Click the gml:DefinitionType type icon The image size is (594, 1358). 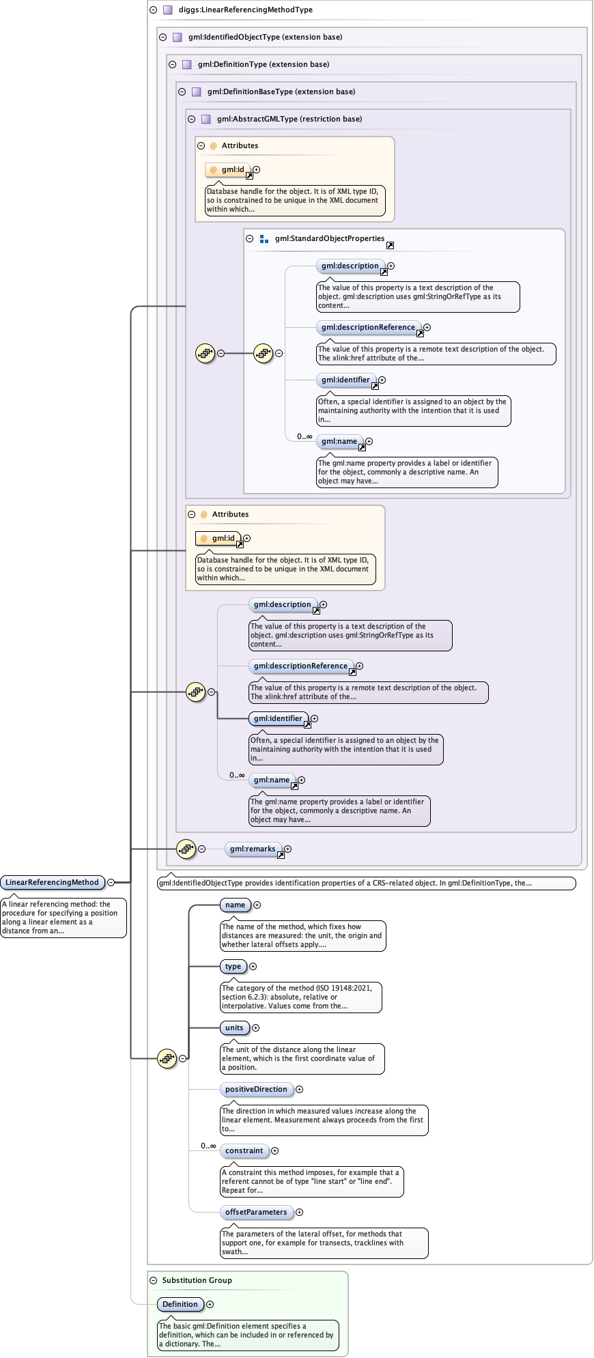tap(187, 65)
